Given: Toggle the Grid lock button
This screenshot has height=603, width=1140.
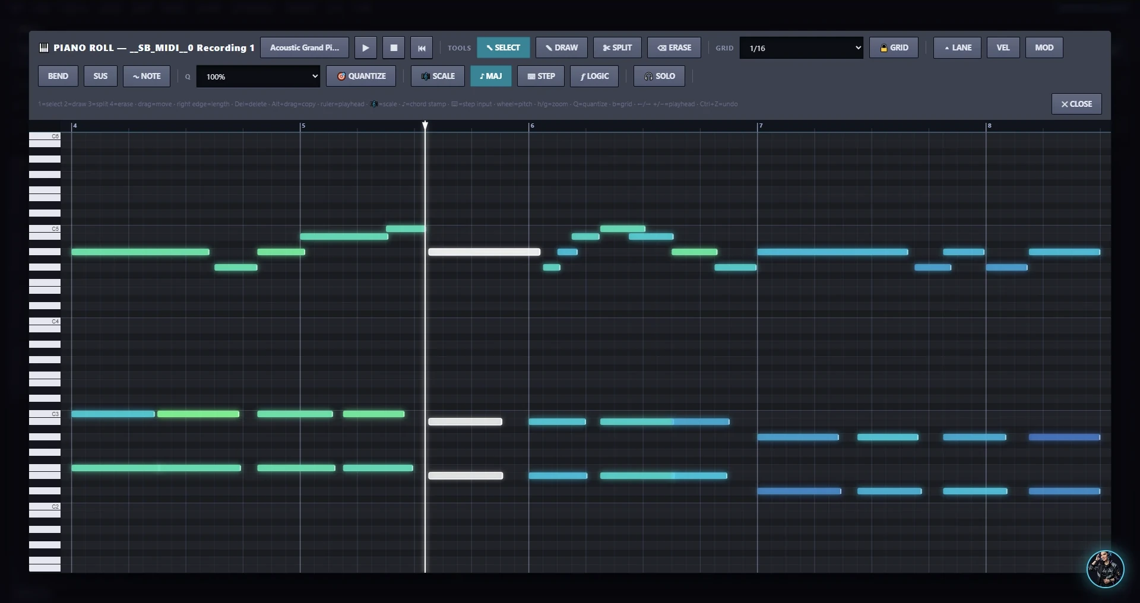Looking at the screenshot, I should click(894, 47).
